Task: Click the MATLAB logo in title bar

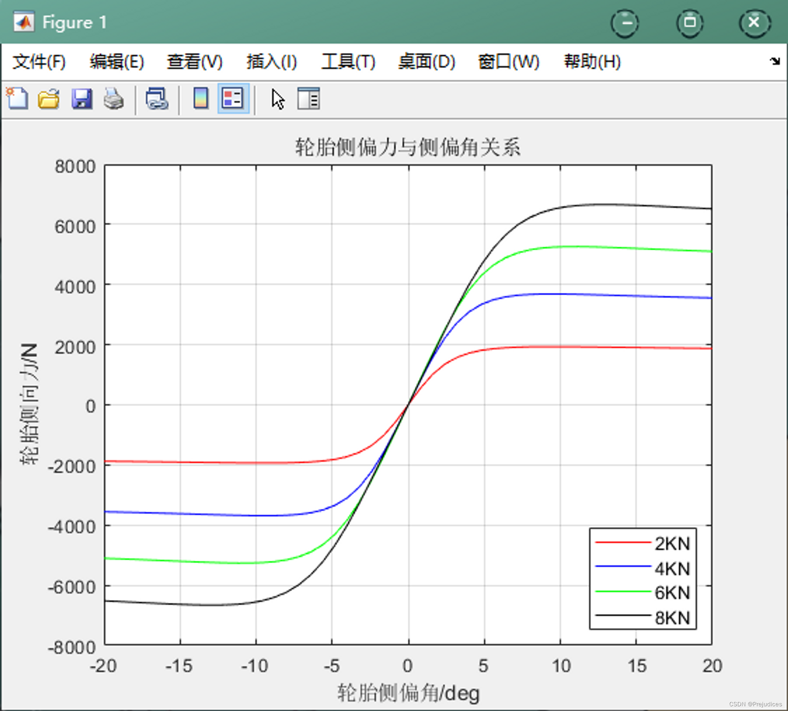Action: click(x=24, y=22)
